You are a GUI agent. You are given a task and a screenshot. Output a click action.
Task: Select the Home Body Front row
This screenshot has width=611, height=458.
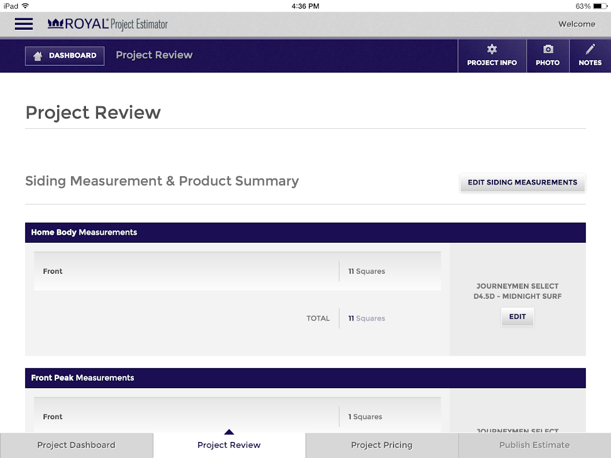point(237,271)
